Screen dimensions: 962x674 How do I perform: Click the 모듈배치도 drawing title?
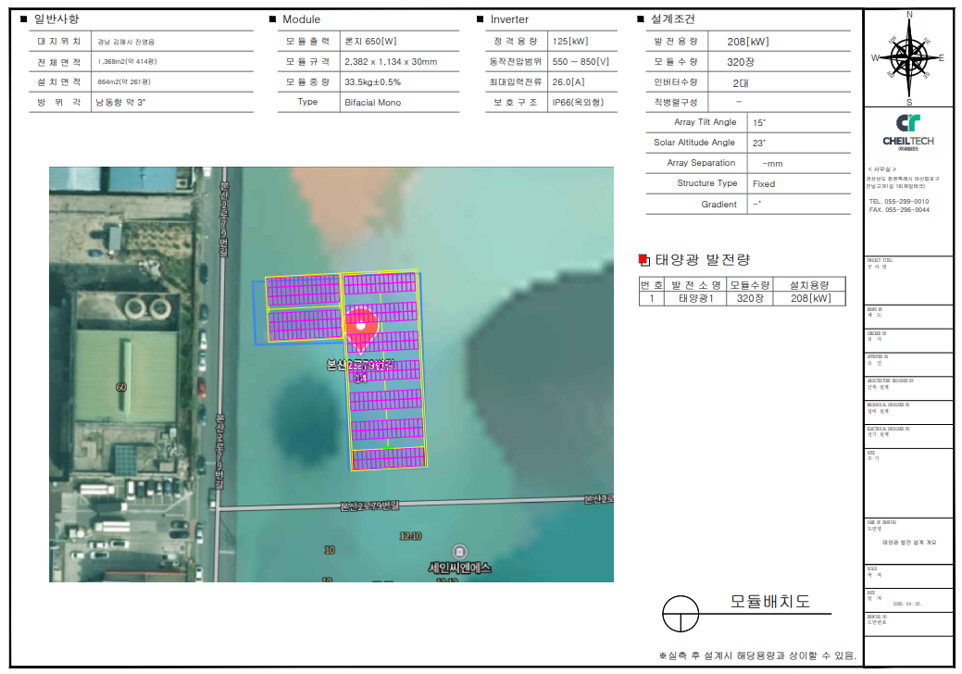pos(769,601)
